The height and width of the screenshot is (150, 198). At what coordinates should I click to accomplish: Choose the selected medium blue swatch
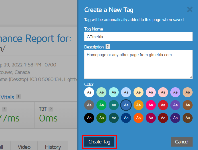click(x=126, y=105)
